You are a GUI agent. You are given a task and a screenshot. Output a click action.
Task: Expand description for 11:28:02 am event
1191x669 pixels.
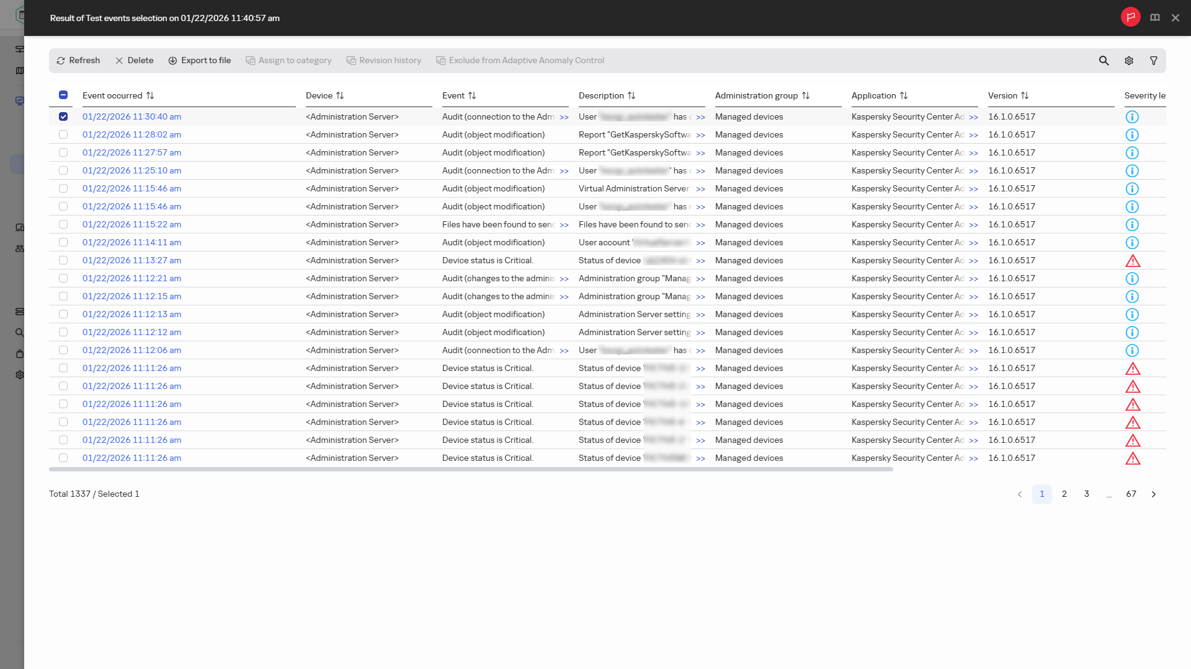pyautogui.click(x=700, y=135)
